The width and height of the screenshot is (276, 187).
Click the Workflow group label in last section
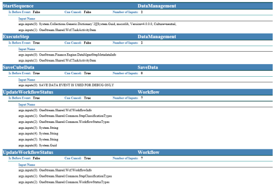149,152
